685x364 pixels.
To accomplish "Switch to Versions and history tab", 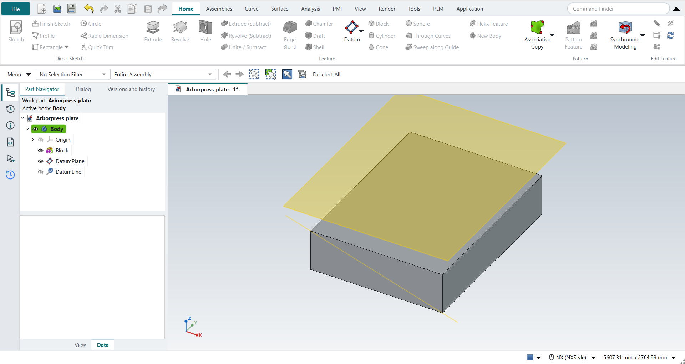I will click(x=131, y=89).
